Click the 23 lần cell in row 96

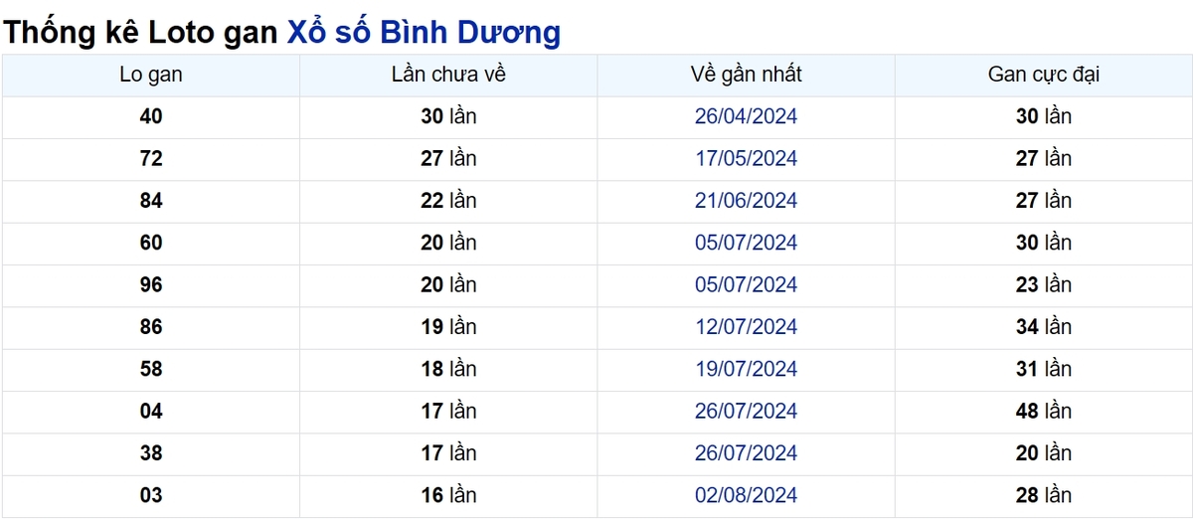point(1044,284)
